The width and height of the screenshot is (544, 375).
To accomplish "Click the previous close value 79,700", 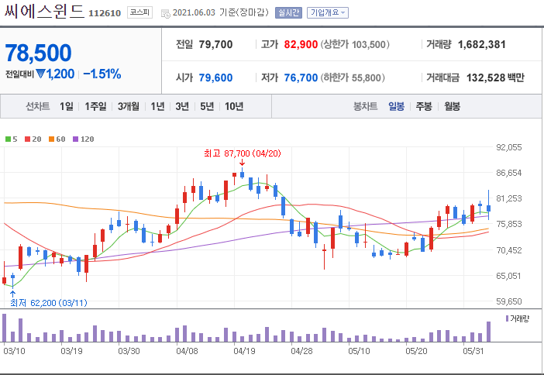I will coord(215,44).
